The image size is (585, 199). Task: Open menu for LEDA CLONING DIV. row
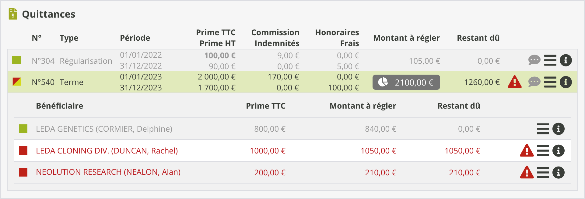(x=543, y=151)
